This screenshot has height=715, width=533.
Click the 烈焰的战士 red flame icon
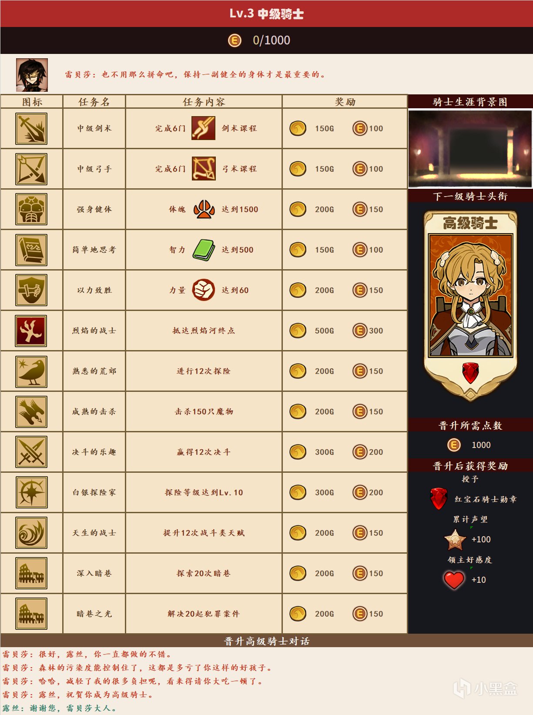click(x=31, y=331)
